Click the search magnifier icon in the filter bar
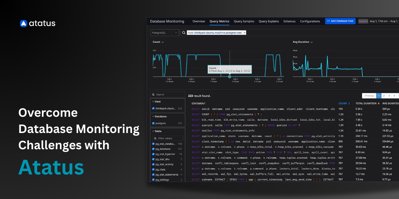Screen dimensions: 399x199 [183, 33]
